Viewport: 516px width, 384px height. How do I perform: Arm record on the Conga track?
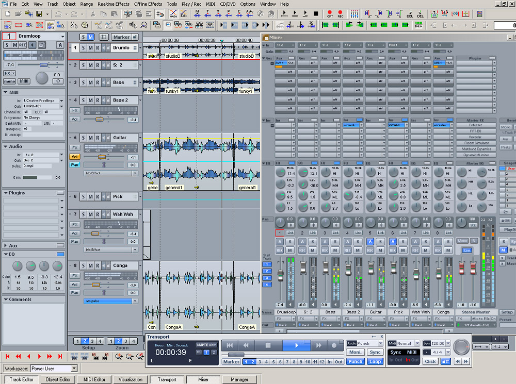point(98,265)
